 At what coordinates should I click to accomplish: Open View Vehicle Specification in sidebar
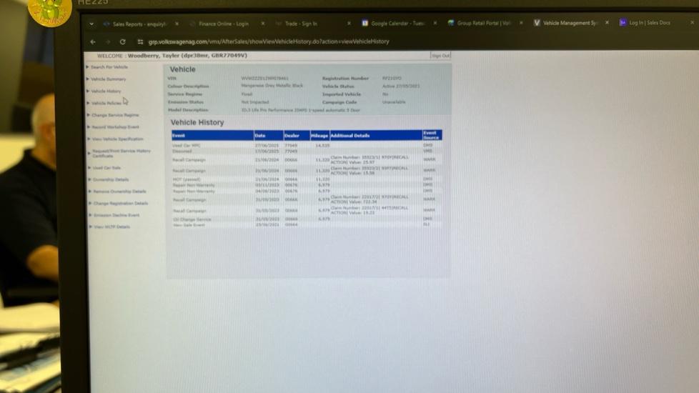(x=118, y=139)
